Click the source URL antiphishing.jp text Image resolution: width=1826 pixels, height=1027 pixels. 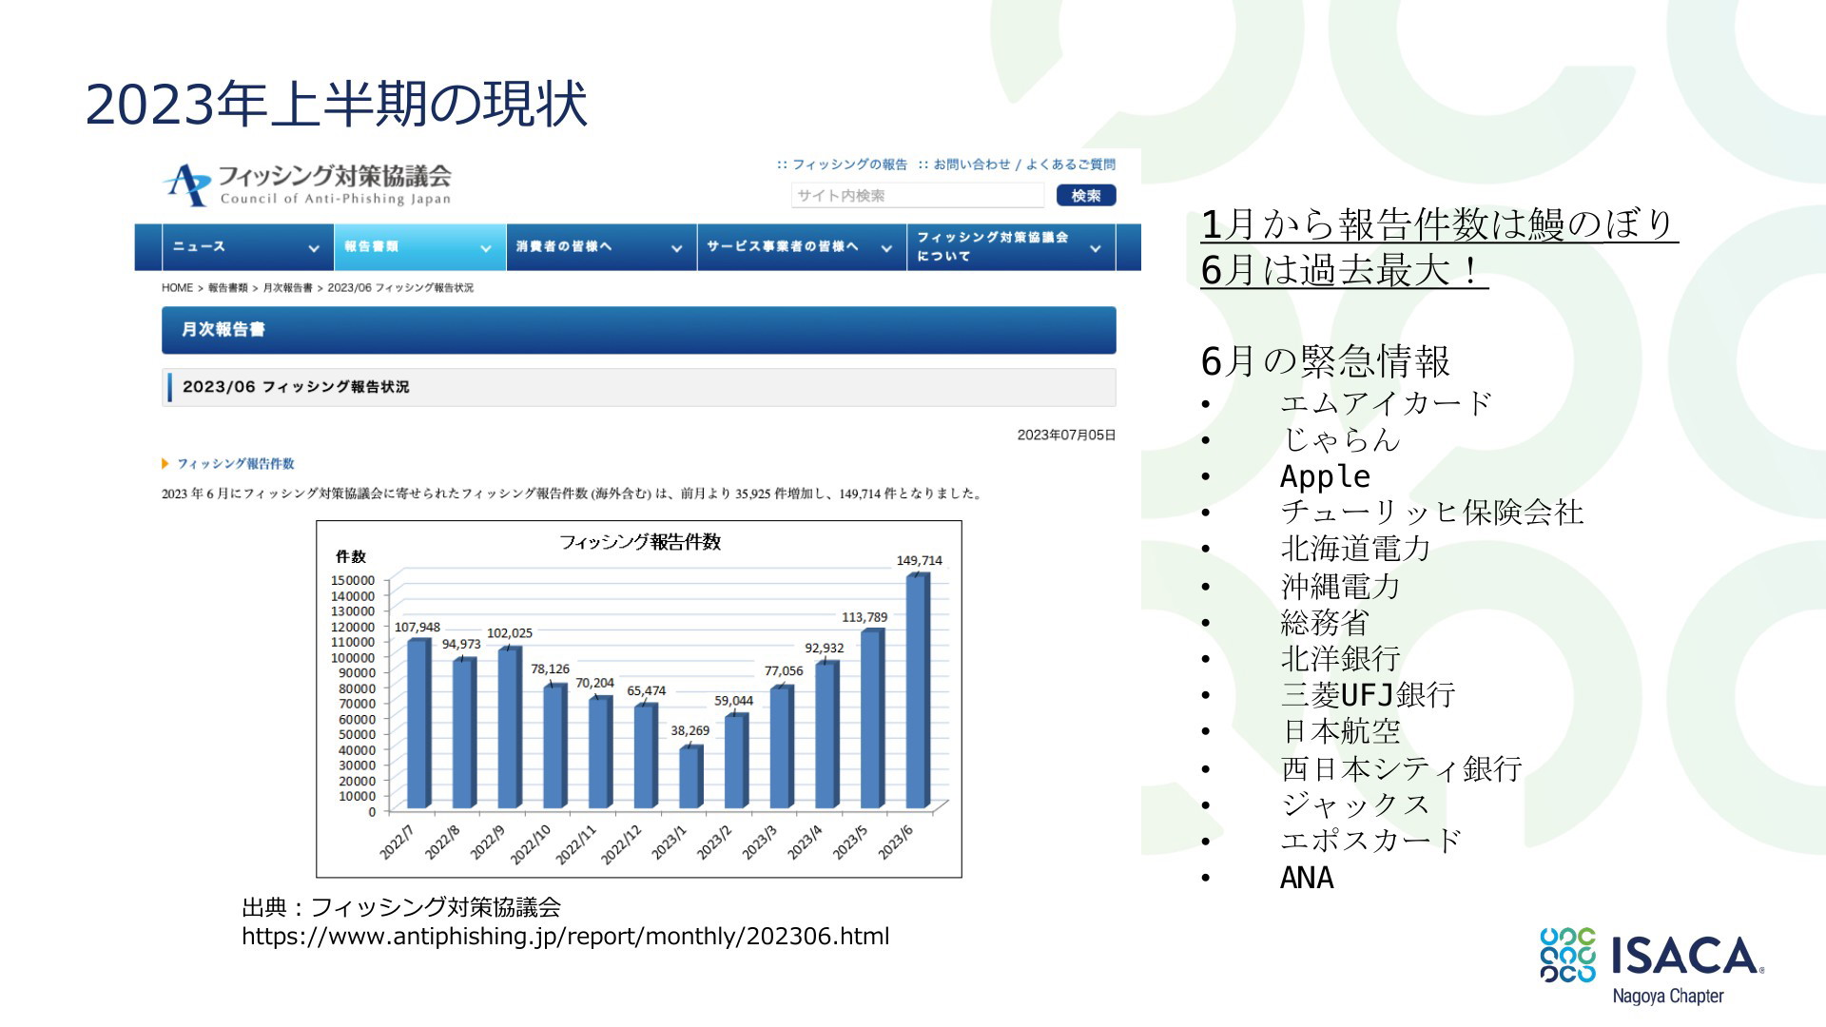(566, 937)
